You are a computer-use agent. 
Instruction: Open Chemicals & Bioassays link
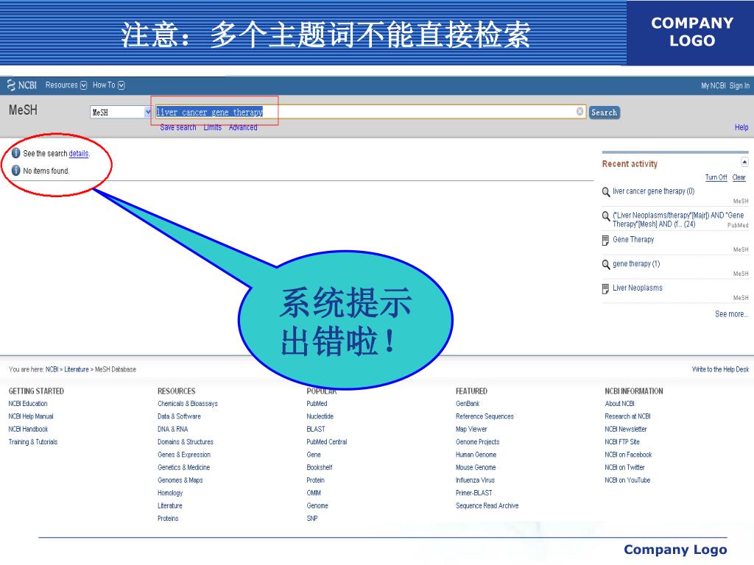[x=188, y=404]
